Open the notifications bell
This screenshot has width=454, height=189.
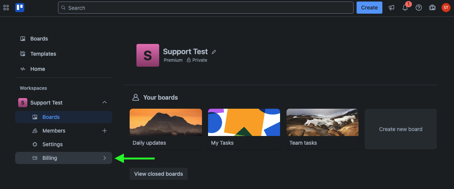(405, 8)
